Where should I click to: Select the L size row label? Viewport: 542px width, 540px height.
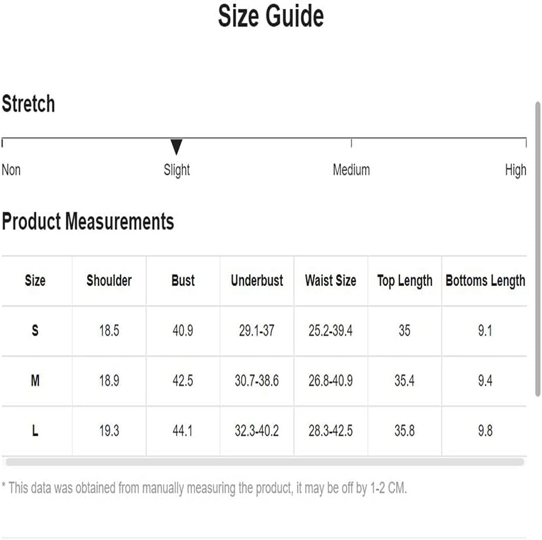(35, 431)
